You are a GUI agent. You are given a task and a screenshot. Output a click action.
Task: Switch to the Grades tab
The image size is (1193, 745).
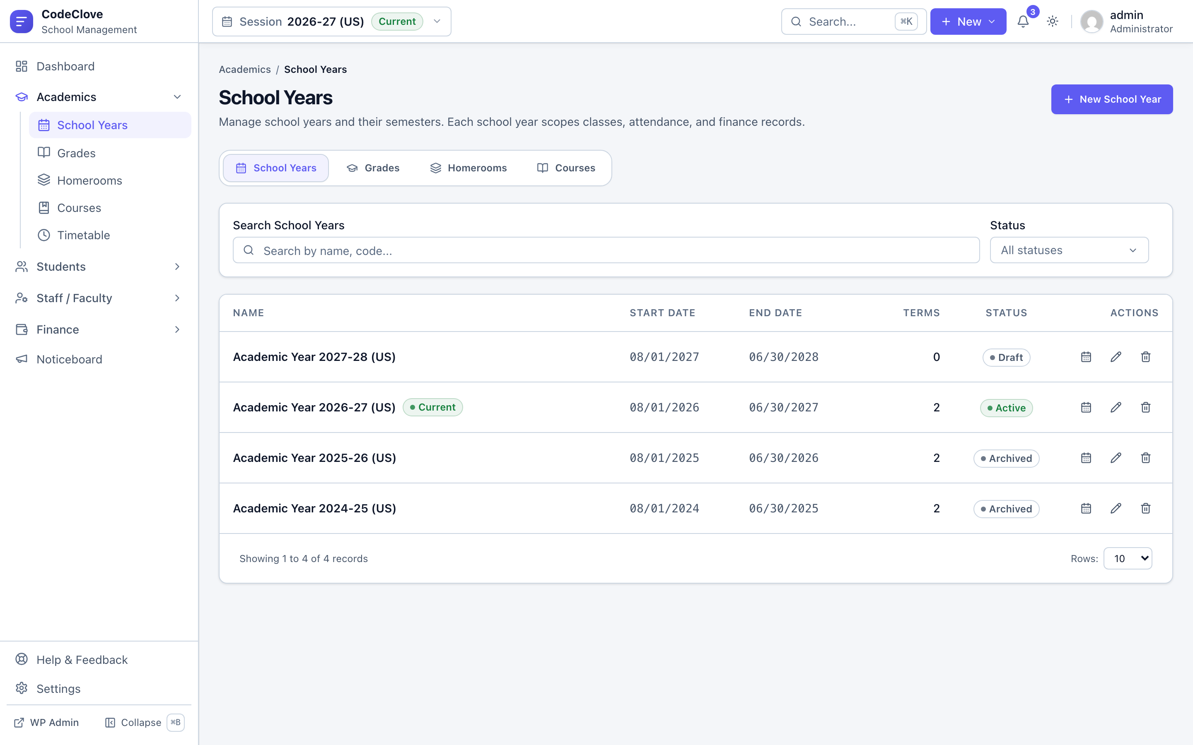click(x=373, y=168)
